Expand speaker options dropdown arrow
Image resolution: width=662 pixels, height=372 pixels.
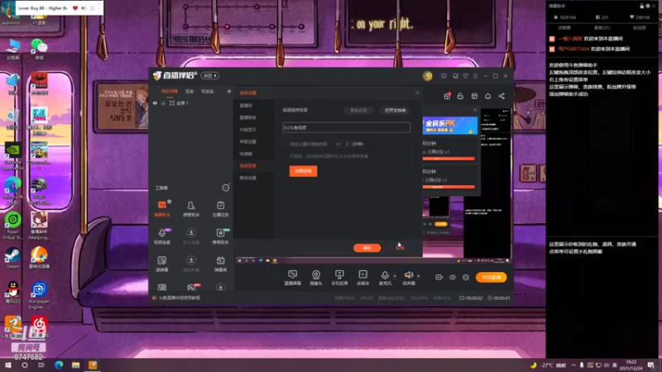click(419, 276)
